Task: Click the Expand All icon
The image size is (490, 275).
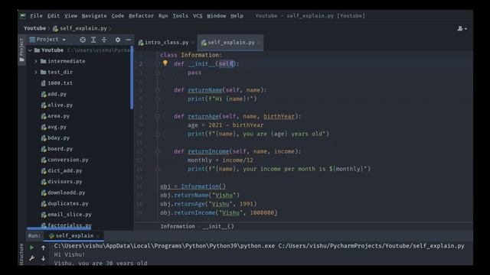Action: [93, 40]
